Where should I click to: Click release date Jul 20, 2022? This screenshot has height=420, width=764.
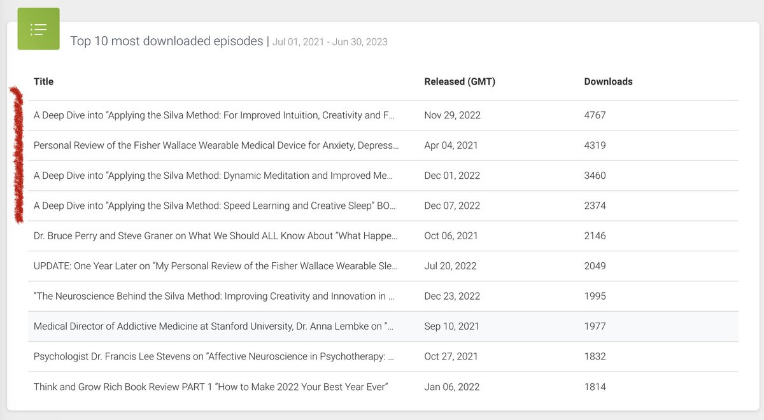point(450,266)
